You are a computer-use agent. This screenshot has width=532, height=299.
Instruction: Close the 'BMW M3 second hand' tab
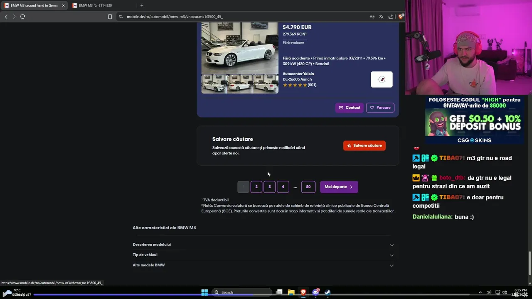[63, 5]
